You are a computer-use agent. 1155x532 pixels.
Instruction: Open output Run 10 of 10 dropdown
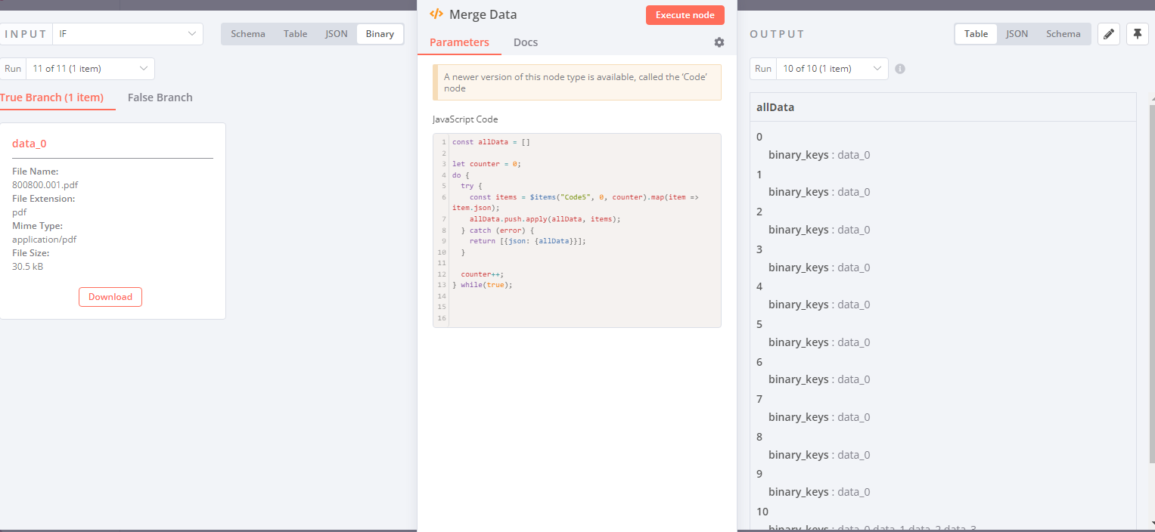(x=831, y=69)
